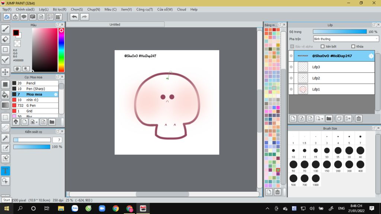
Task: Select the Text tool
Action: 5,171
